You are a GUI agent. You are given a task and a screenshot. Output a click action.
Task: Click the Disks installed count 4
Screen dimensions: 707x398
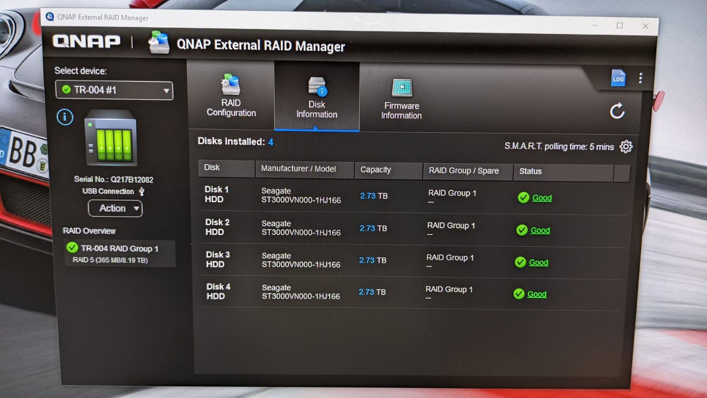click(x=270, y=142)
